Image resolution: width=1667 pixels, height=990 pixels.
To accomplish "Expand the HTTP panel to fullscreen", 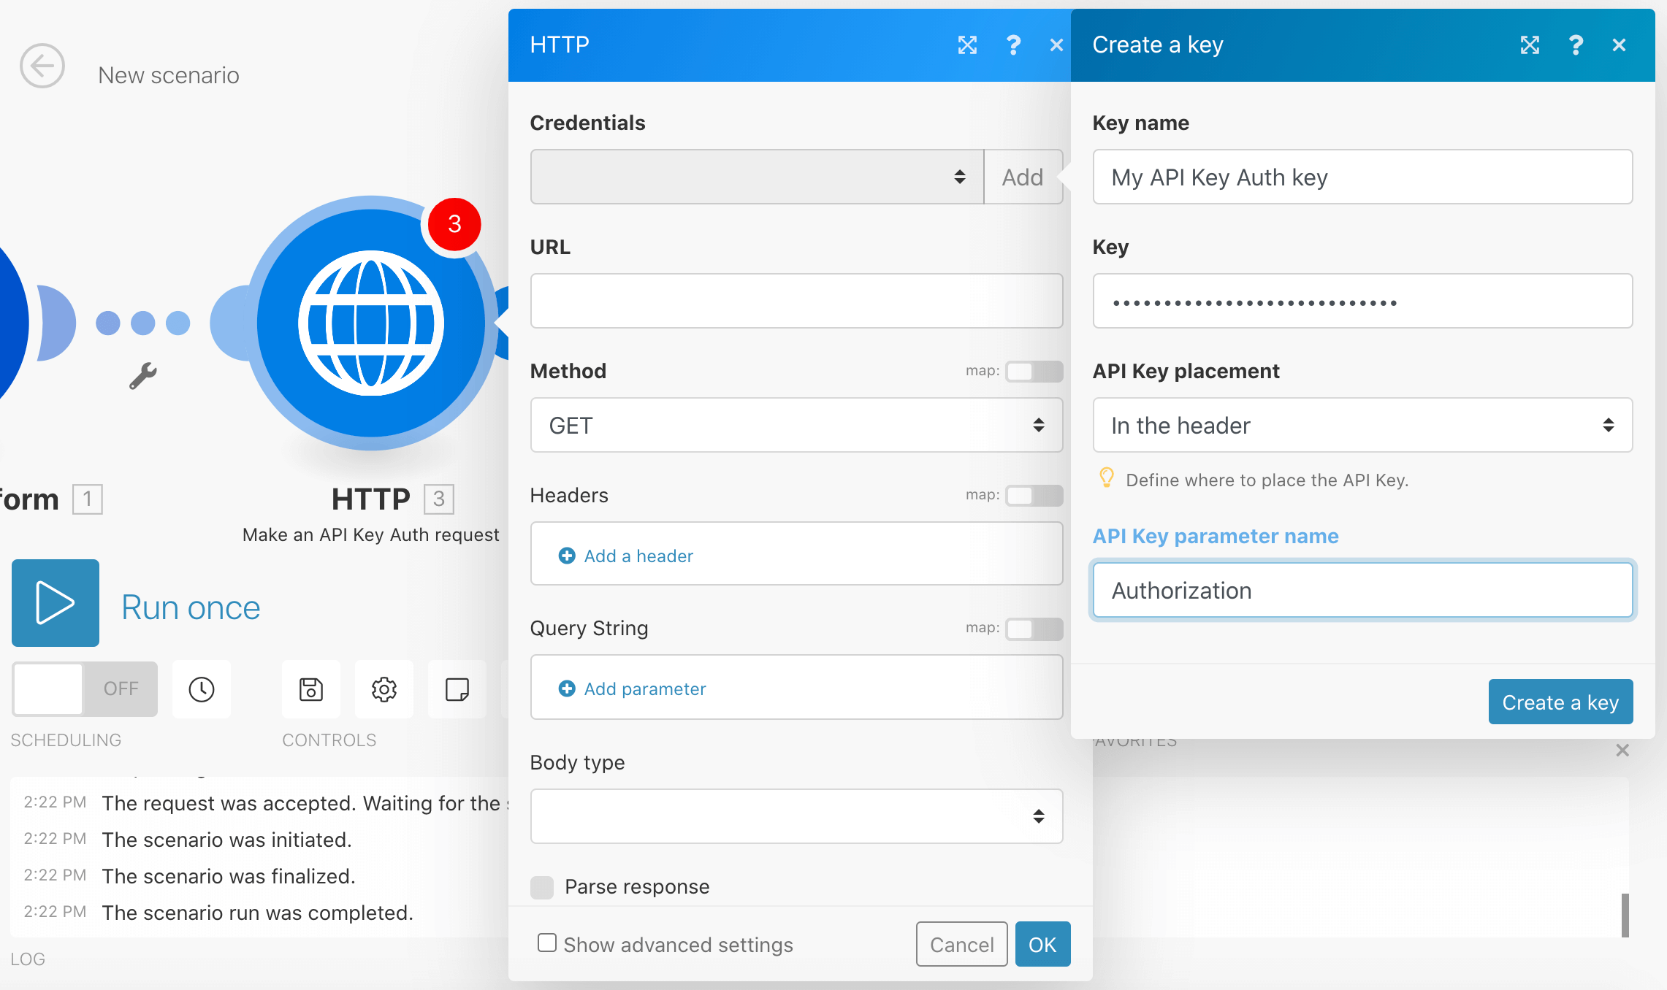I will pos(968,45).
